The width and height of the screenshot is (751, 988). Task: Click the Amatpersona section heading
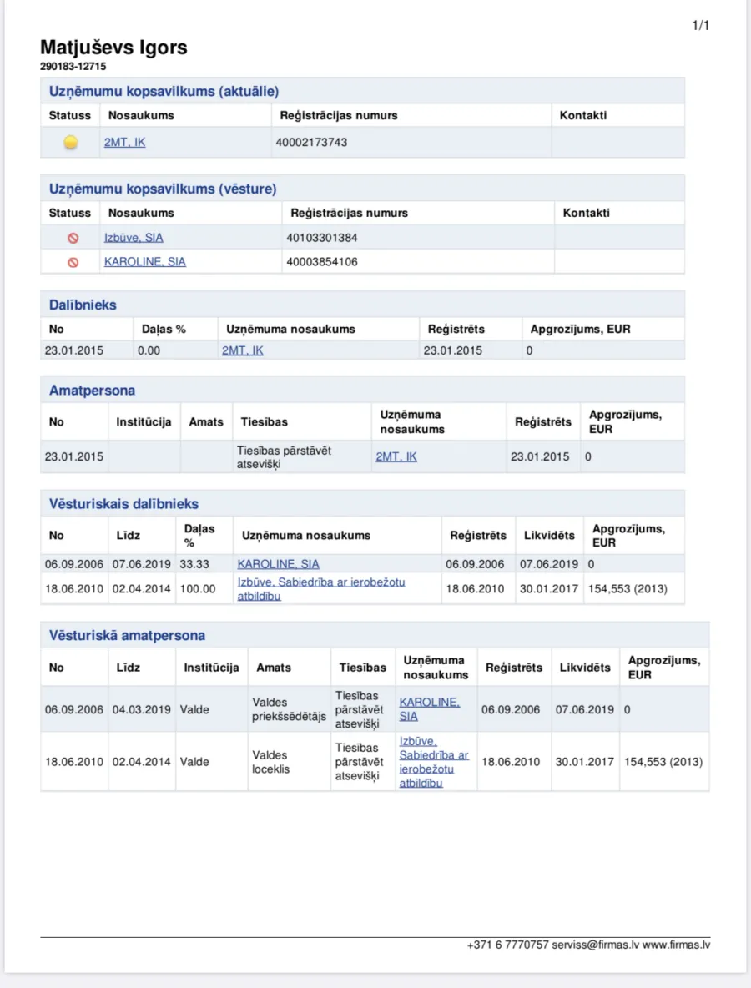[92, 391]
